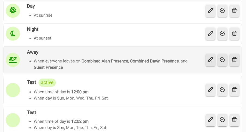The width and height of the screenshot is (246, 132).
Task: Click the pencil icon for Night mode
Action: tap(210, 34)
